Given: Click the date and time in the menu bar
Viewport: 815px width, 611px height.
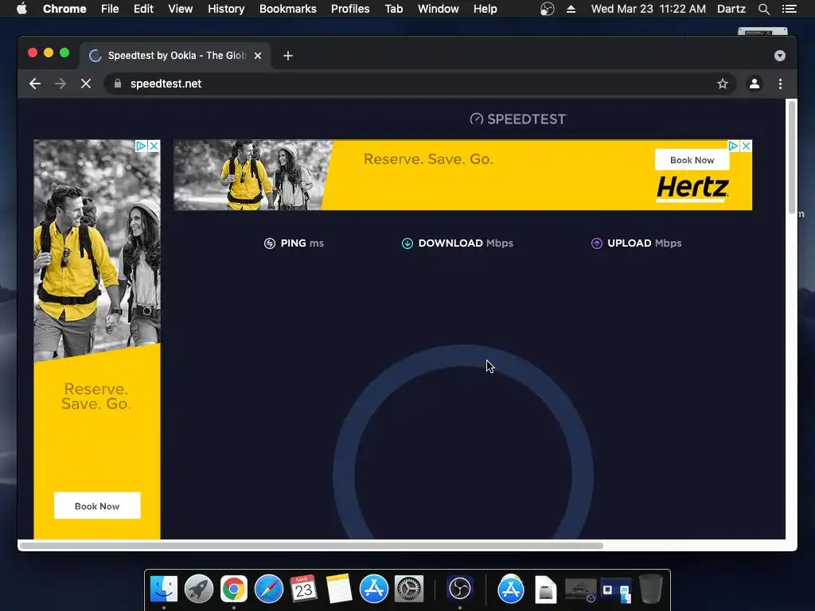Looking at the screenshot, I should coord(648,9).
